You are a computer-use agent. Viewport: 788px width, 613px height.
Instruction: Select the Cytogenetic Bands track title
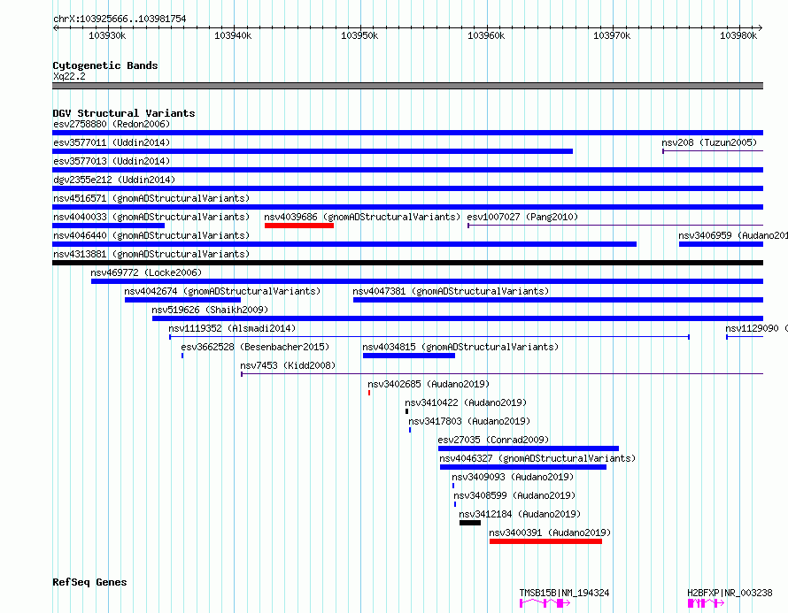click(x=105, y=65)
